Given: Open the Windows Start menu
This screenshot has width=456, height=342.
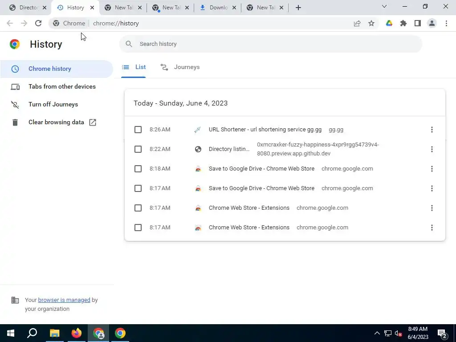Looking at the screenshot, I should coord(11,333).
